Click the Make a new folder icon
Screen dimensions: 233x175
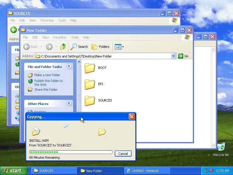30,75
